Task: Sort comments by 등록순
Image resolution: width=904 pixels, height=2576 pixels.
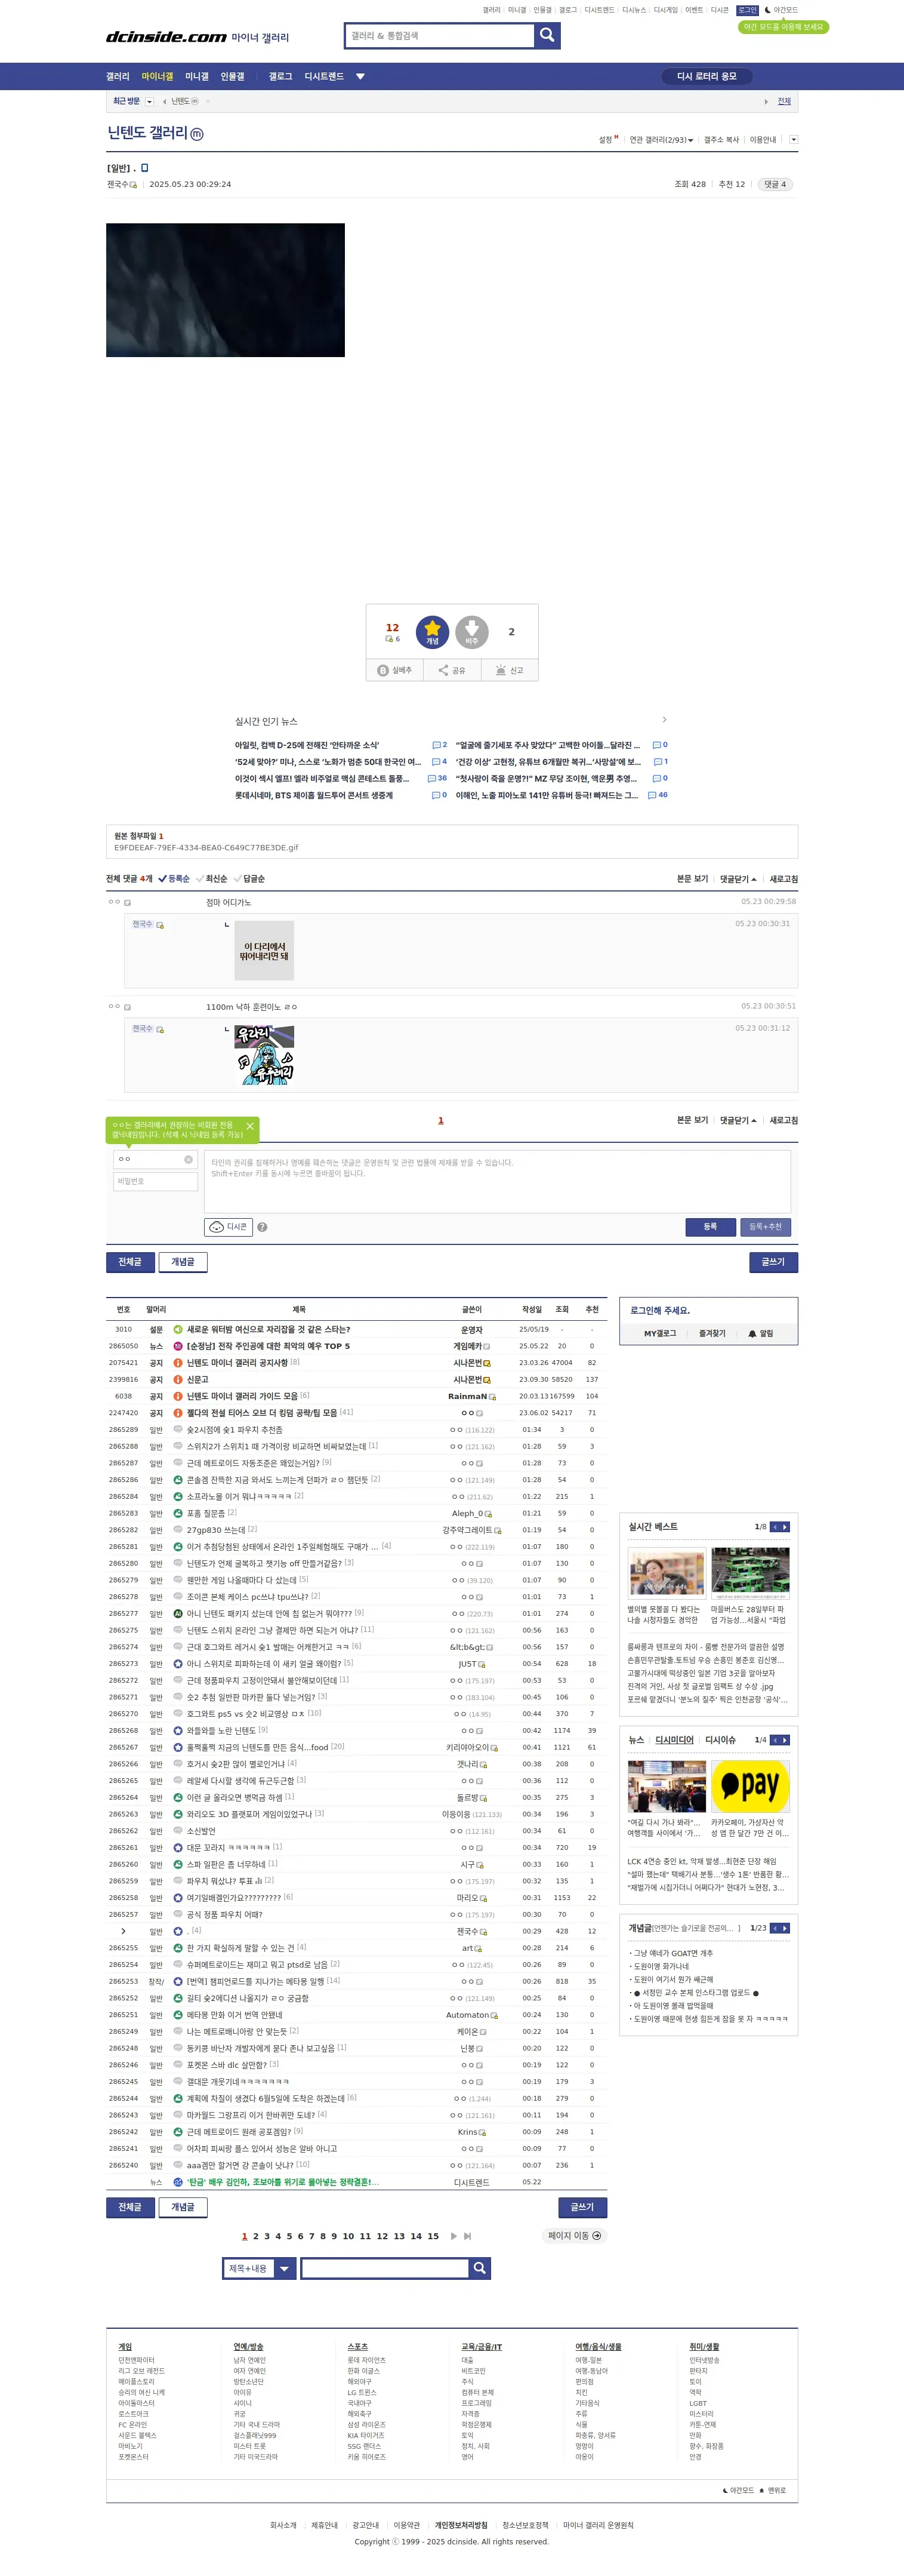Action: pyautogui.click(x=174, y=879)
